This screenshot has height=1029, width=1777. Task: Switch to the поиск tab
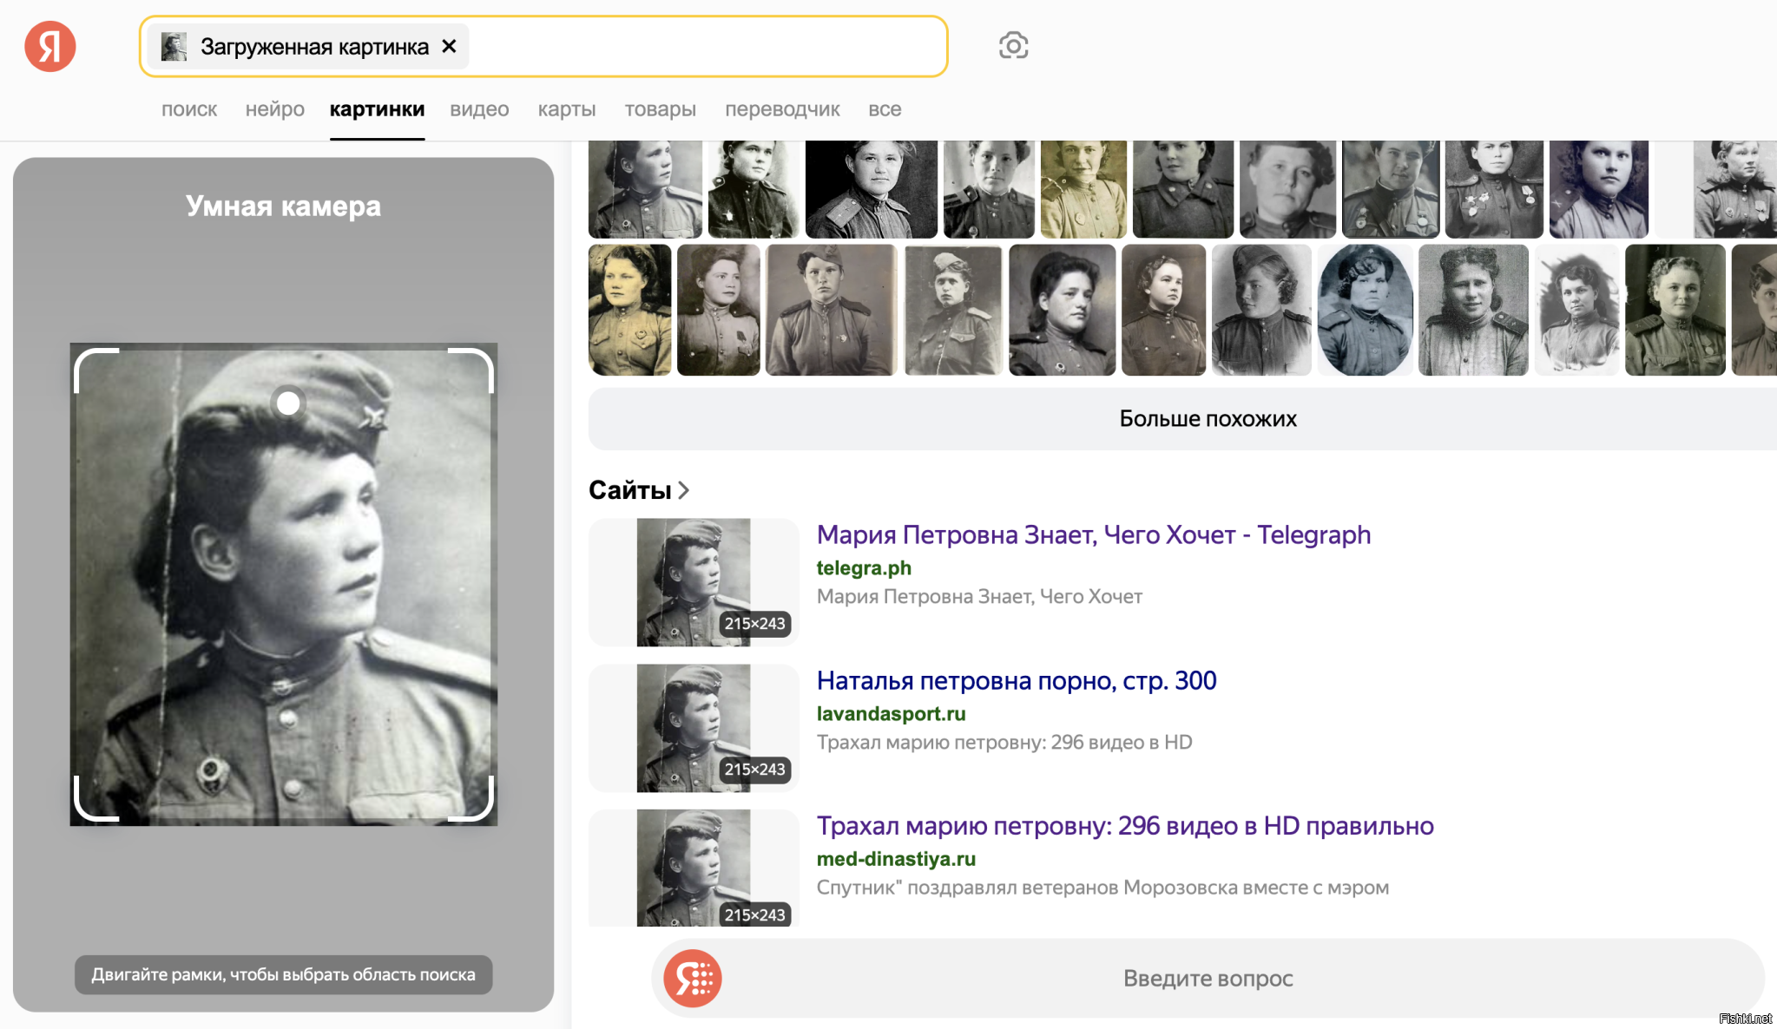coord(189,109)
